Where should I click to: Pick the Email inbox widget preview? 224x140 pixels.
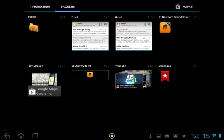90,36
